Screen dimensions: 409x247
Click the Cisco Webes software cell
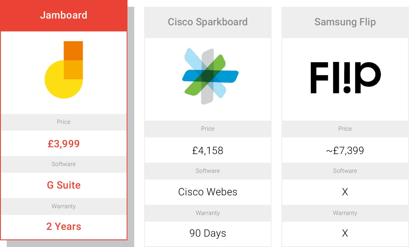(x=208, y=192)
